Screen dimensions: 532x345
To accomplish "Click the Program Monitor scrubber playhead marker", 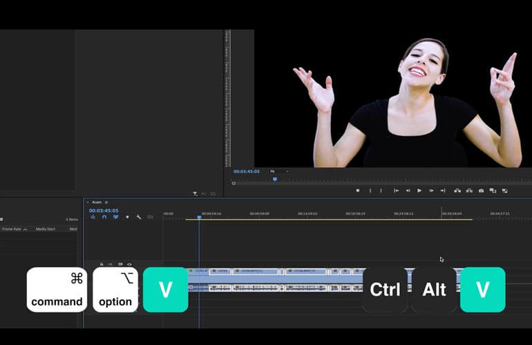I will point(275,179).
